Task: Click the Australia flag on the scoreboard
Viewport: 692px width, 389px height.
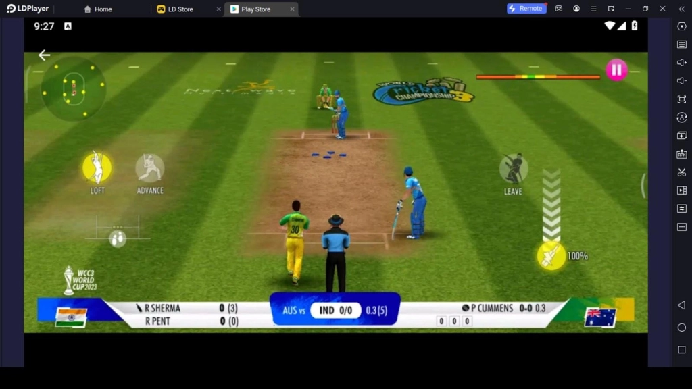Action: pyautogui.click(x=600, y=317)
